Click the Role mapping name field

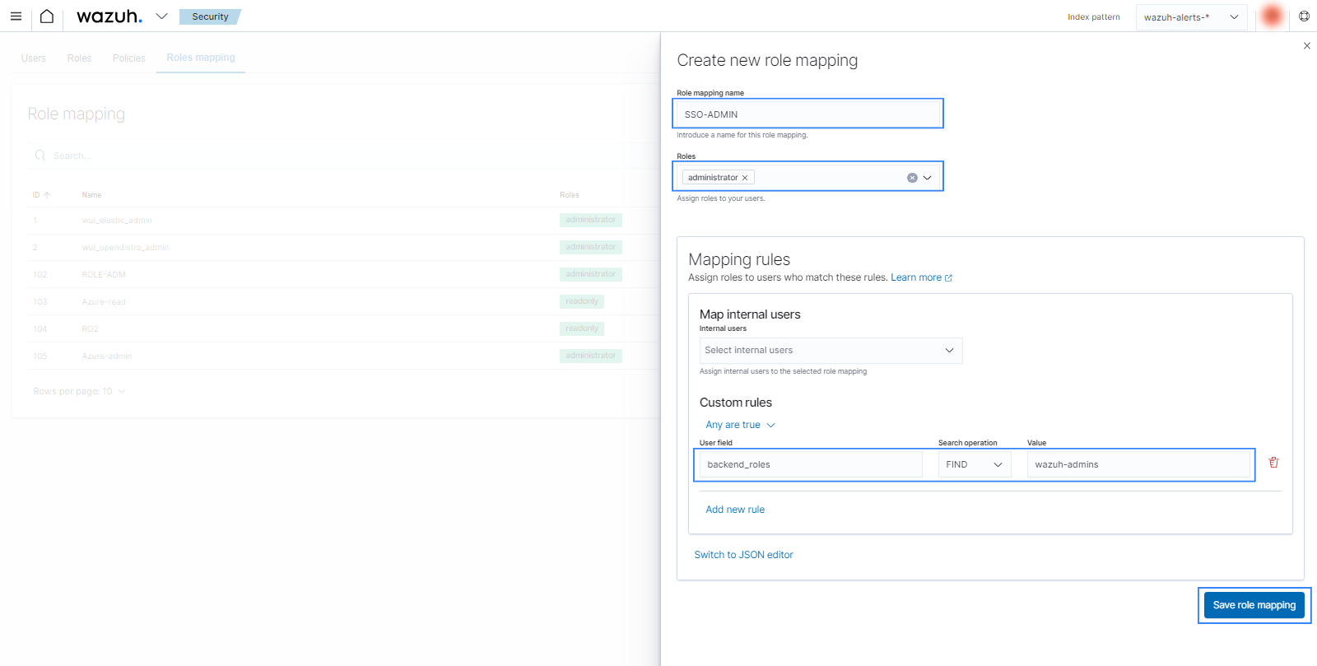807,114
